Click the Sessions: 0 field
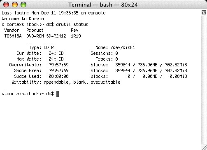Viewport: 207px width, 150px height. 104,53
